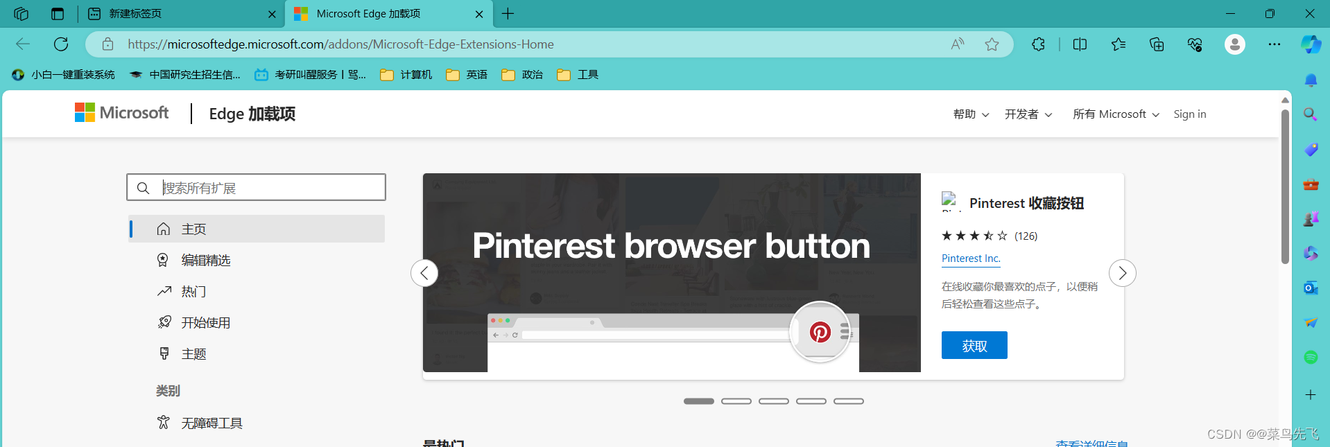
Task: Select the fifth carousel indicator
Action: point(849,401)
